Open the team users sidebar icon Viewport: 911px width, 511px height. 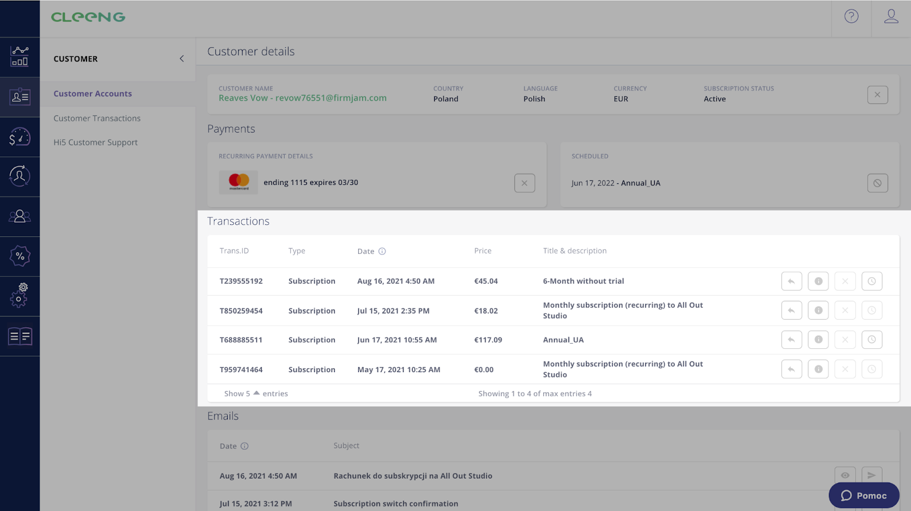(x=20, y=216)
